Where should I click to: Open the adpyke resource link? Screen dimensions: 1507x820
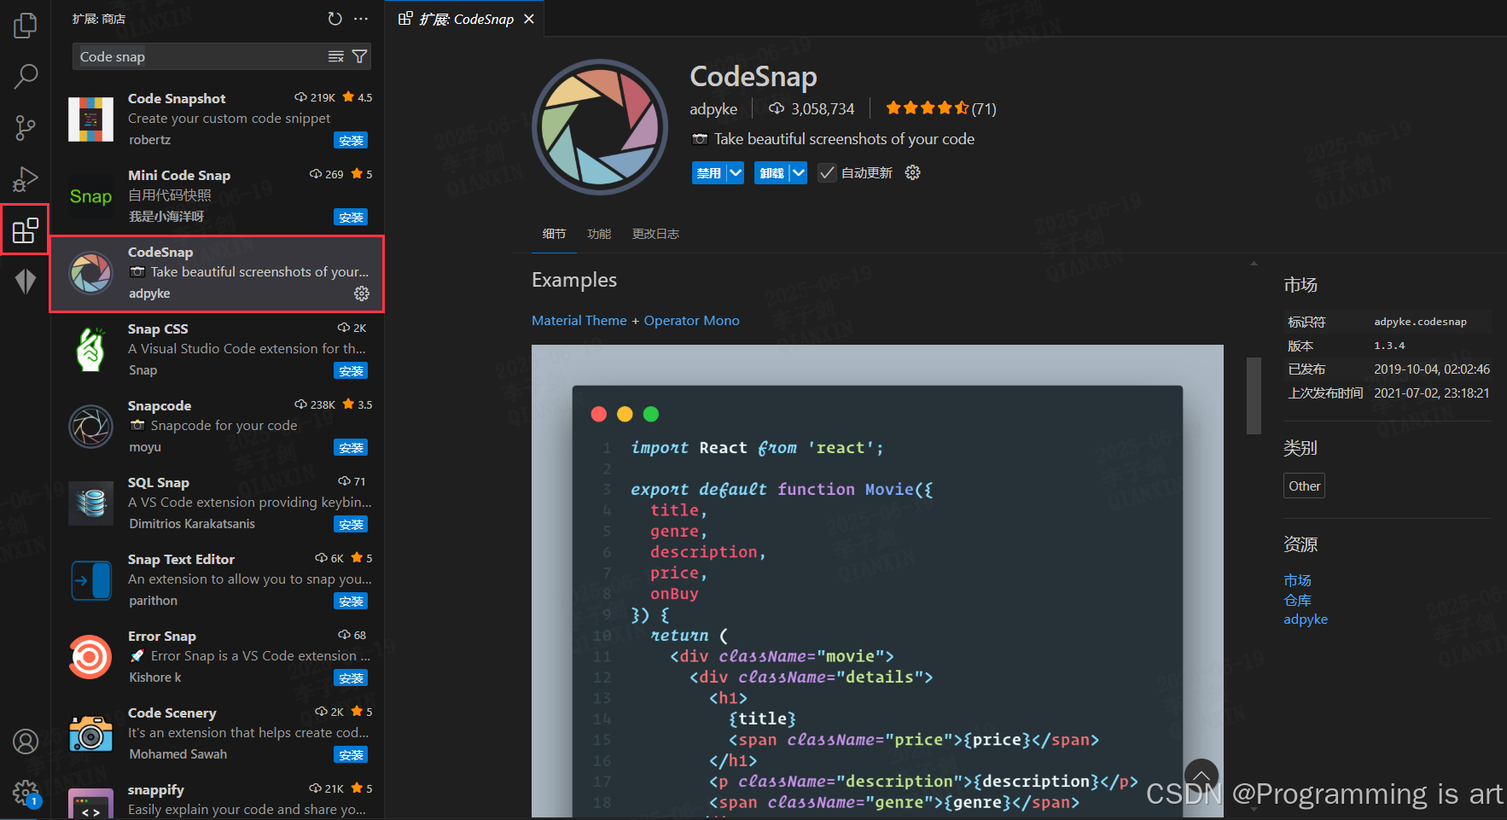[1306, 619]
